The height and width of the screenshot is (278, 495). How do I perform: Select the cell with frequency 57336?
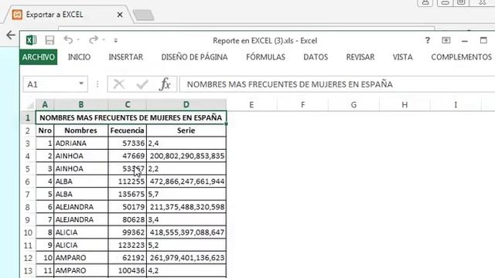coord(127,144)
